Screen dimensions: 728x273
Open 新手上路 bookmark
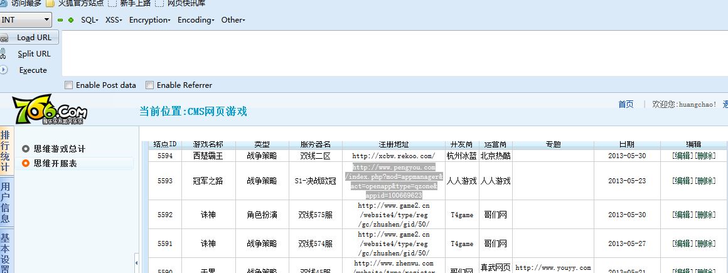coord(135,3)
